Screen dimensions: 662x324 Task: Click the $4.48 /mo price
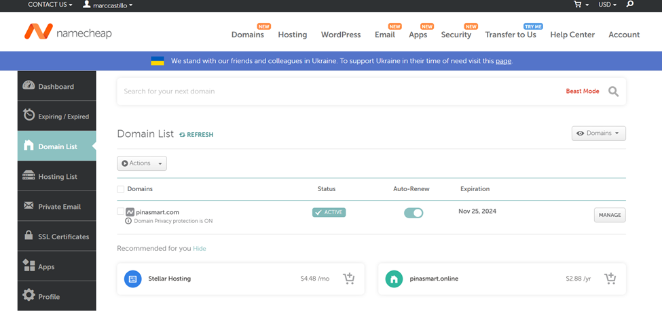tap(315, 279)
